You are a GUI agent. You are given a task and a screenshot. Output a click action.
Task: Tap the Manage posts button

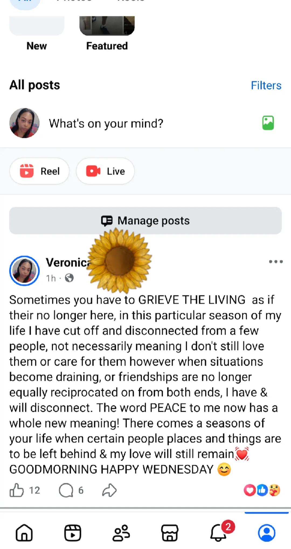coord(145,220)
